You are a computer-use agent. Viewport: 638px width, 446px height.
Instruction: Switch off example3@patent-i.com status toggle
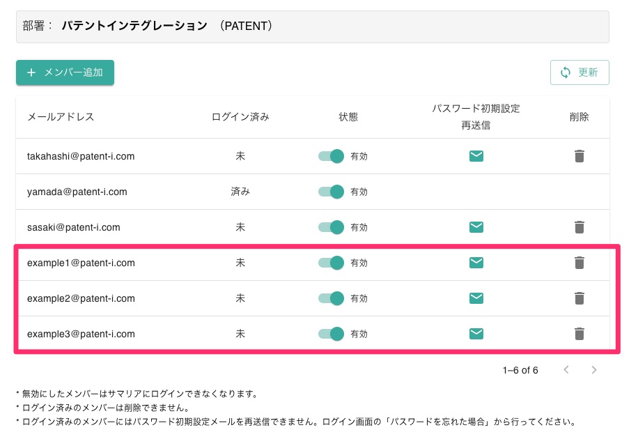pyautogui.click(x=332, y=334)
